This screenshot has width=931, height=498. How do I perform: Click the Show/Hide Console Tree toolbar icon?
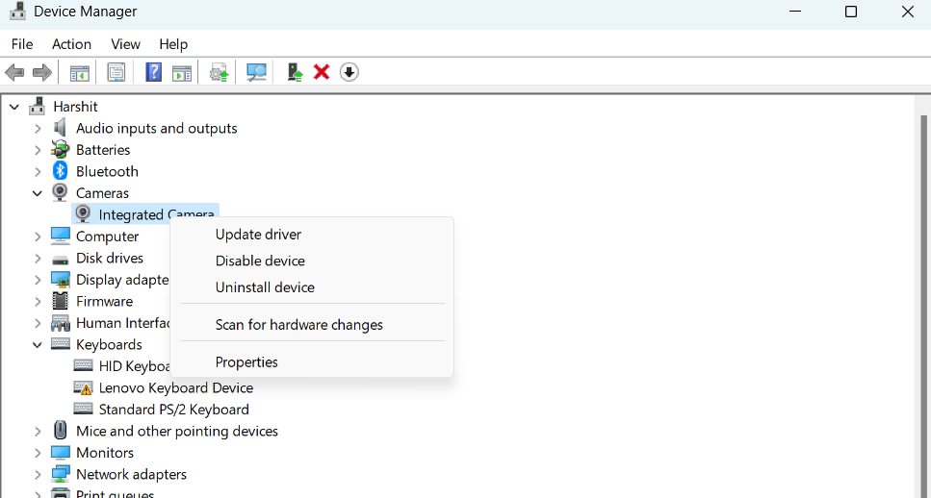80,73
